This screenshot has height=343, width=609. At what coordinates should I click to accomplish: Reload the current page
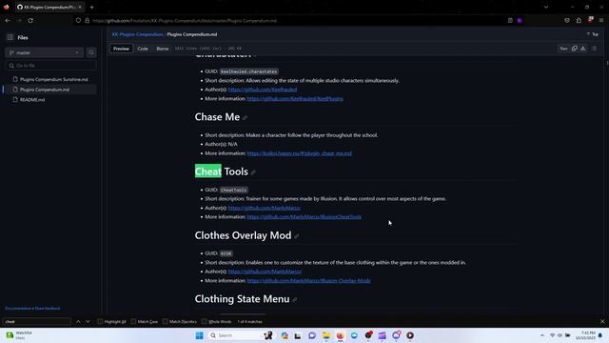click(30, 20)
